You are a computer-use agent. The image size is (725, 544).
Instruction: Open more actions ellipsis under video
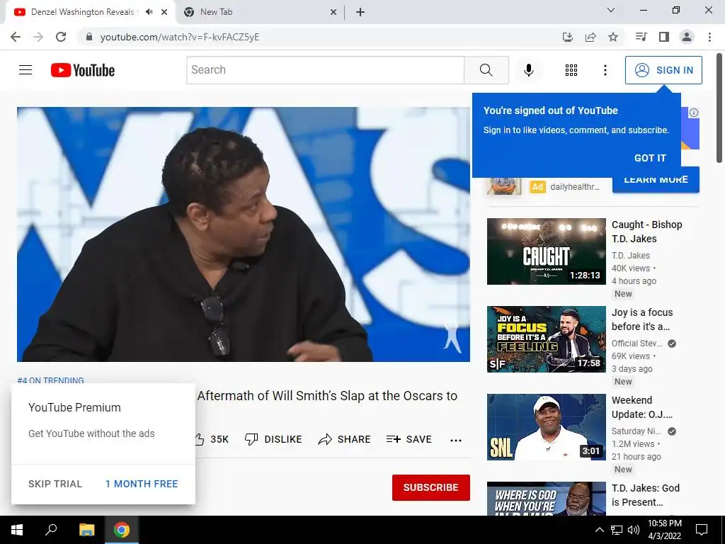coord(456,440)
